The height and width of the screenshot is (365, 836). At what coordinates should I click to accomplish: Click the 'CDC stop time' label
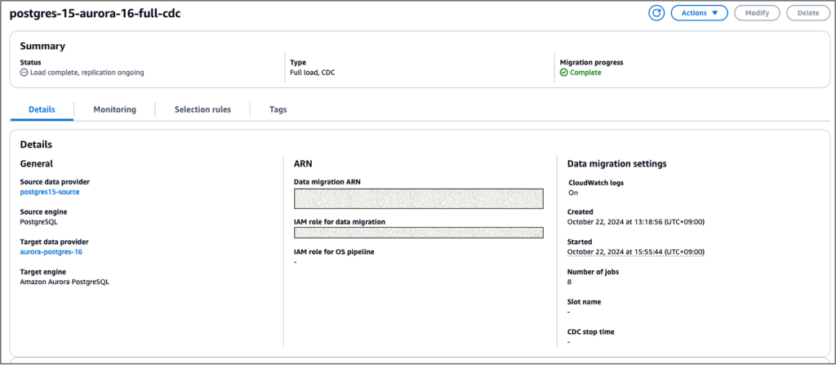click(x=591, y=332)
